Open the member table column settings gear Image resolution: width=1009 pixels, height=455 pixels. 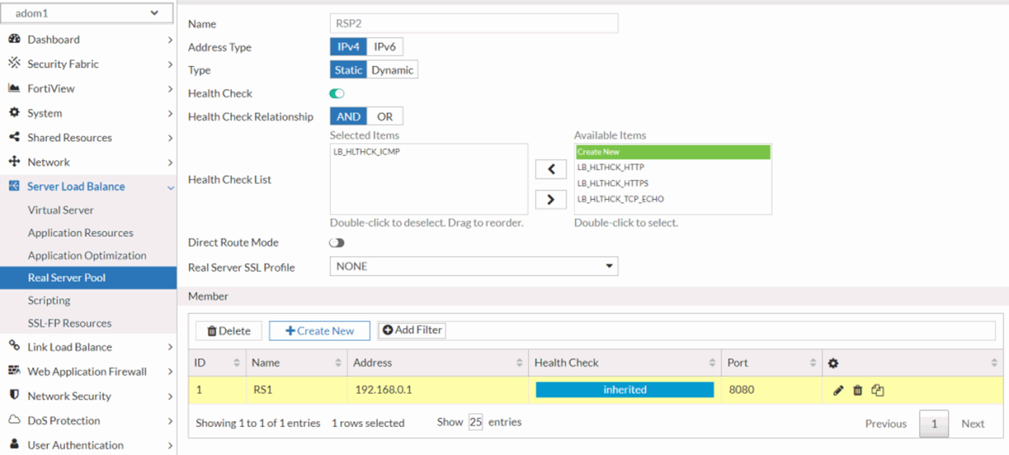833,362
